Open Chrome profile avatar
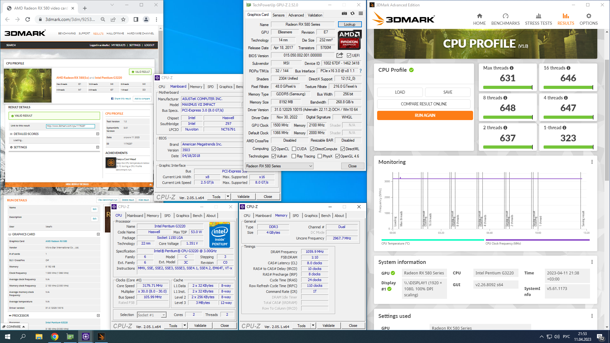 [146, 19]
